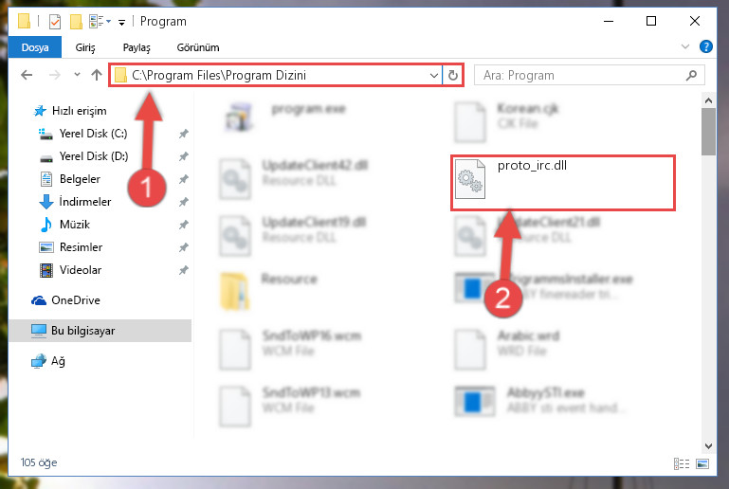Switch to the Görünüm tab

[x=197, y=47]
